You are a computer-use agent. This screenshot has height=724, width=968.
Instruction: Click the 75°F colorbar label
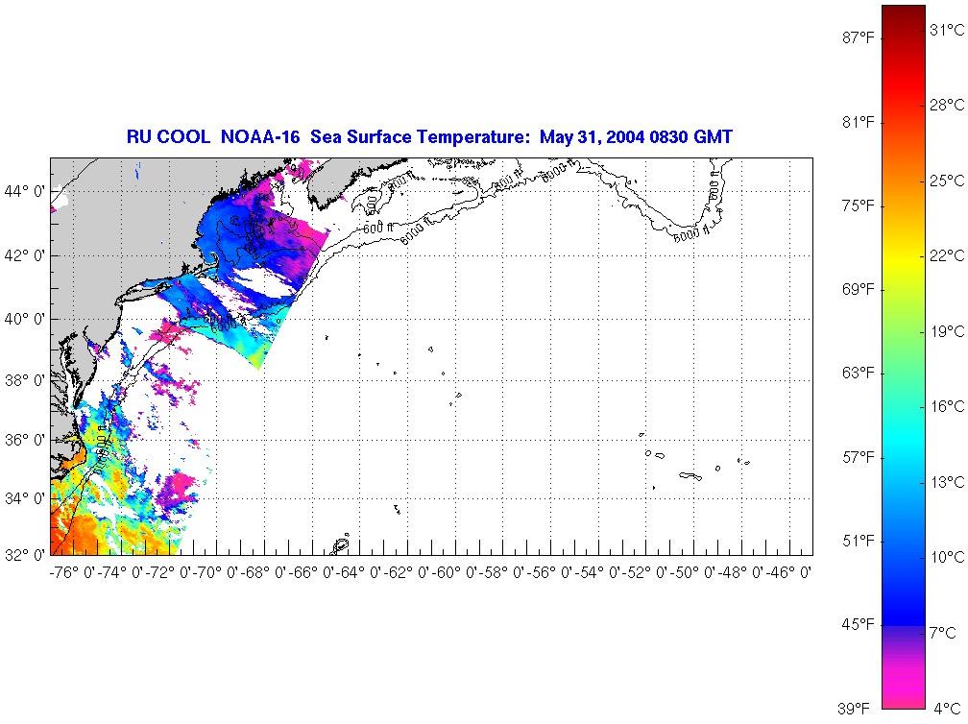point(859,205)
